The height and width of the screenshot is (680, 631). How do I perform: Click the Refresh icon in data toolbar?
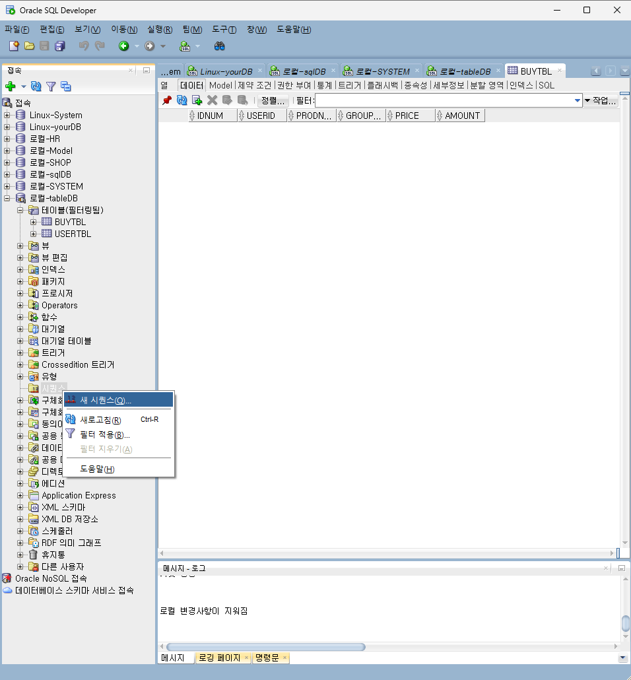[x=182, y=100]
